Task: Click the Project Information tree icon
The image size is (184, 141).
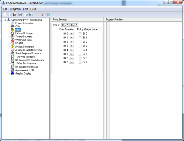Action: pos(12,23)
